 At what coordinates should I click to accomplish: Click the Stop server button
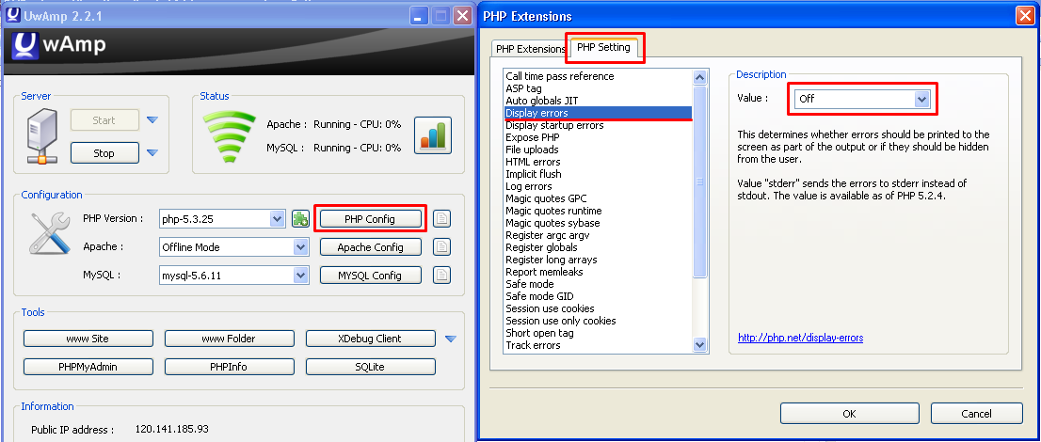104,152
